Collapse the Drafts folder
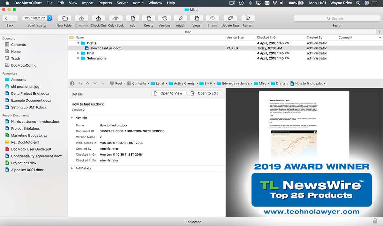383x226 pixels. coord(78,43)
